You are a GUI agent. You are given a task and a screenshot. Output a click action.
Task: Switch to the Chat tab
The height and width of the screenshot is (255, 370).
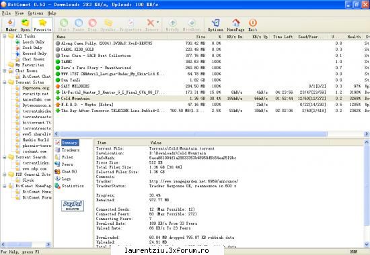tap(69, 171)
